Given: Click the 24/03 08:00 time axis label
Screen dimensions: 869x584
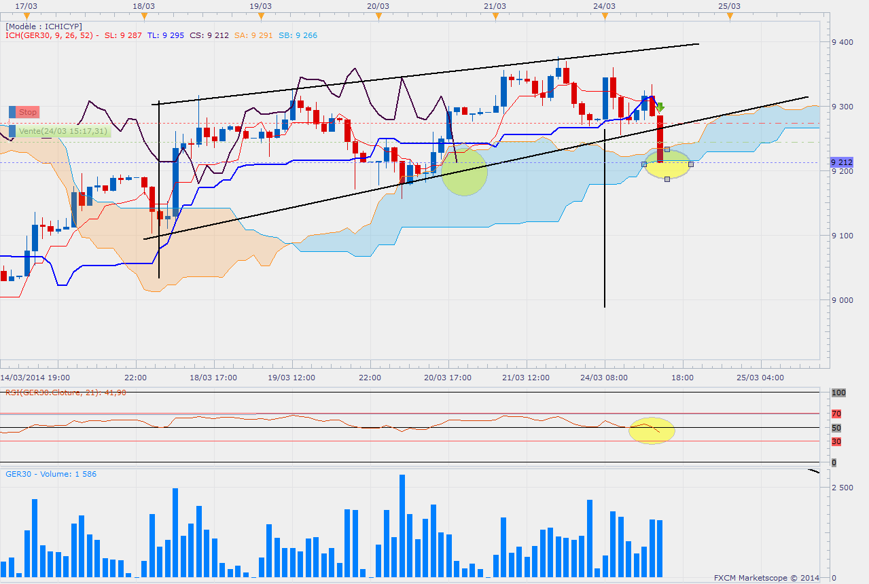Looking at the screenshot, I should pyautogui.click(x=604, y=377).
